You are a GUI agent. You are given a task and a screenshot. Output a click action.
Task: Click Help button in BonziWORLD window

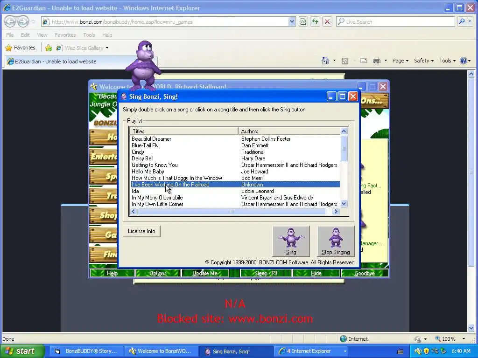point(112,273)
